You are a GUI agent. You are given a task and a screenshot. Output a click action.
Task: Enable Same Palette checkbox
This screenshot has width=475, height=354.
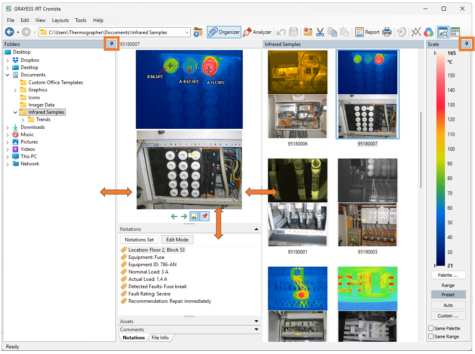point(431,328)
